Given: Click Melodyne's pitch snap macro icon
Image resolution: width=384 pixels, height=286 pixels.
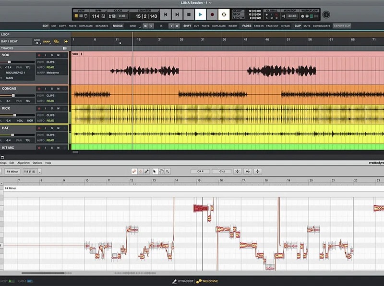Looking at the screenshot, I should click(237, 172).
